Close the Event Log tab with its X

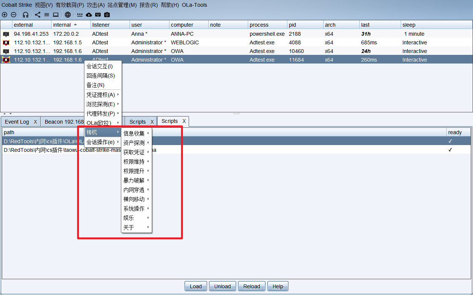coord(35,122)
